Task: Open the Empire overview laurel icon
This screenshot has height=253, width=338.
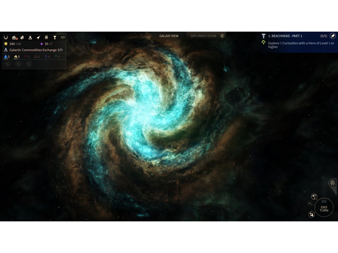Action: [6, 38]
